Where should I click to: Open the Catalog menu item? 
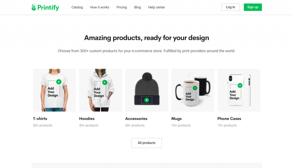pos(77,7)
